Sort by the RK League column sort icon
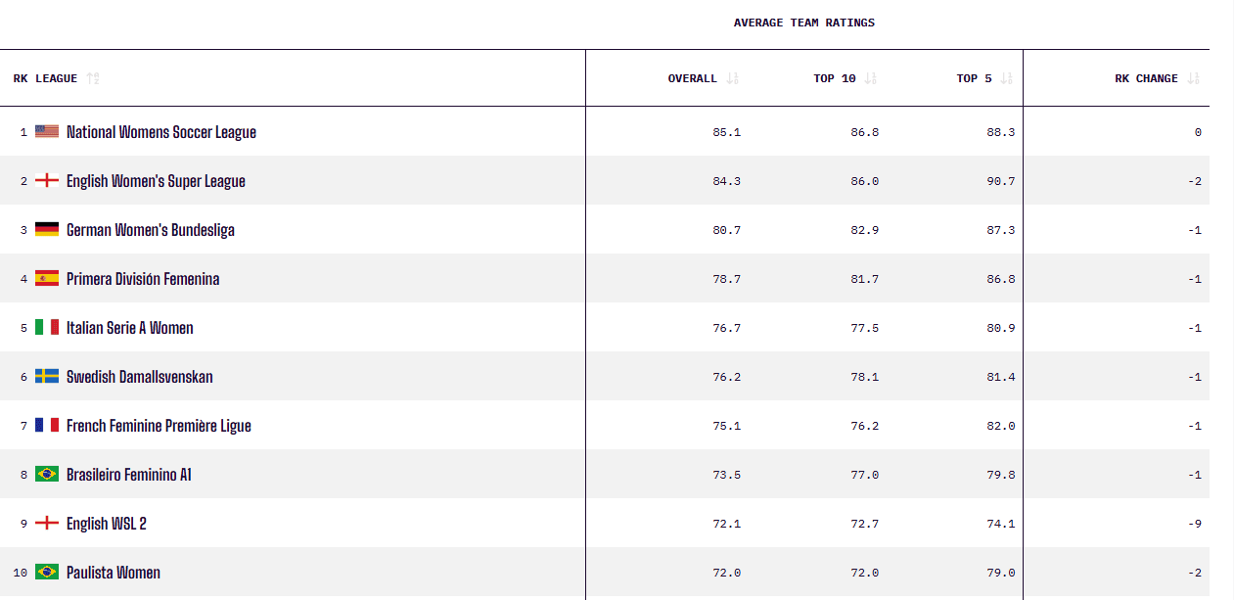1234x600 pixels. [93, 78]
